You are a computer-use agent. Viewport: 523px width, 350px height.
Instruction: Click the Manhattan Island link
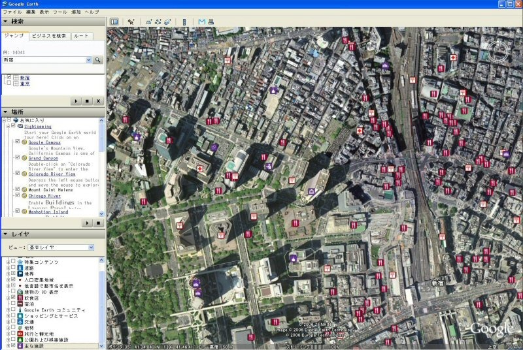(x=48, y=212)
